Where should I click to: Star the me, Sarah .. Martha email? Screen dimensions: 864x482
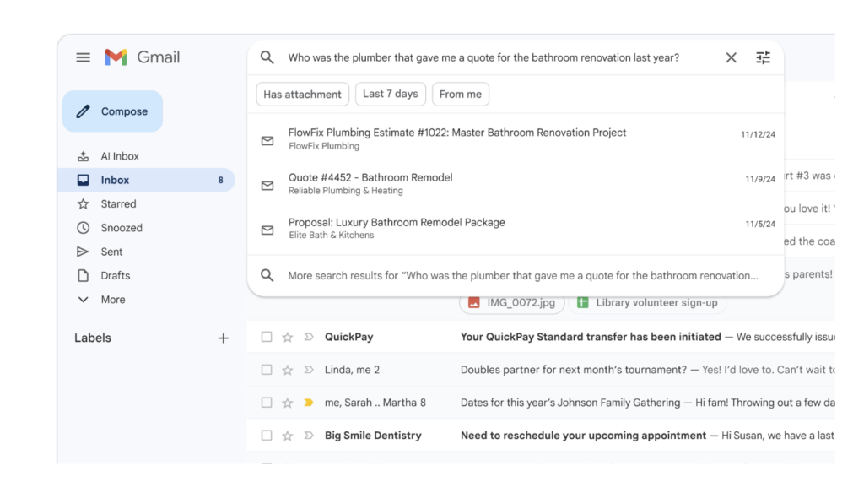coord(288,403)
